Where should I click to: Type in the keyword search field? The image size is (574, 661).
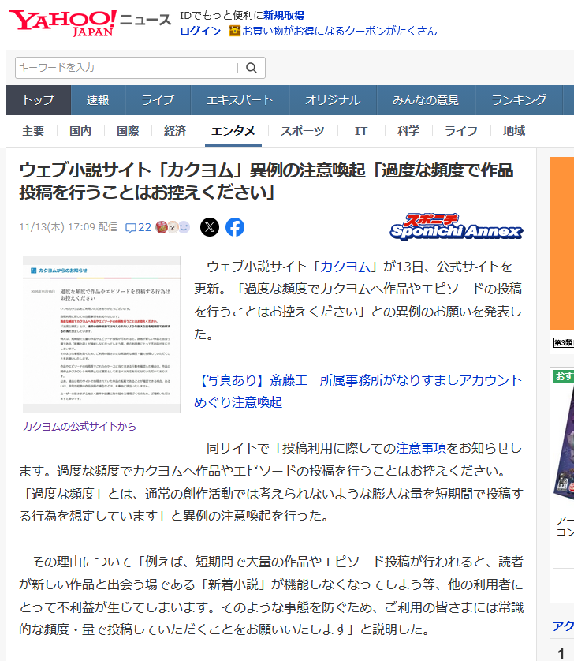[126, 68]
